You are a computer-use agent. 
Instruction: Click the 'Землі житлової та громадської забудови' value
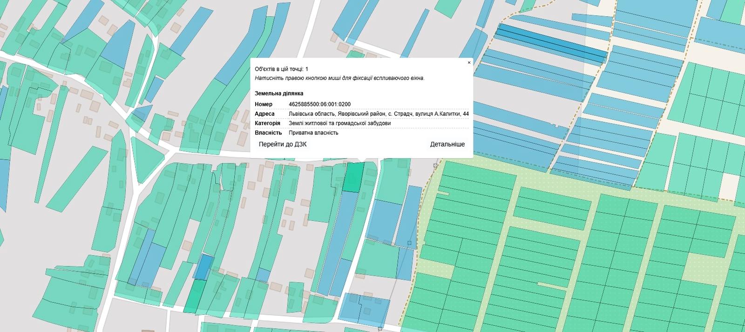click(339, 123)
